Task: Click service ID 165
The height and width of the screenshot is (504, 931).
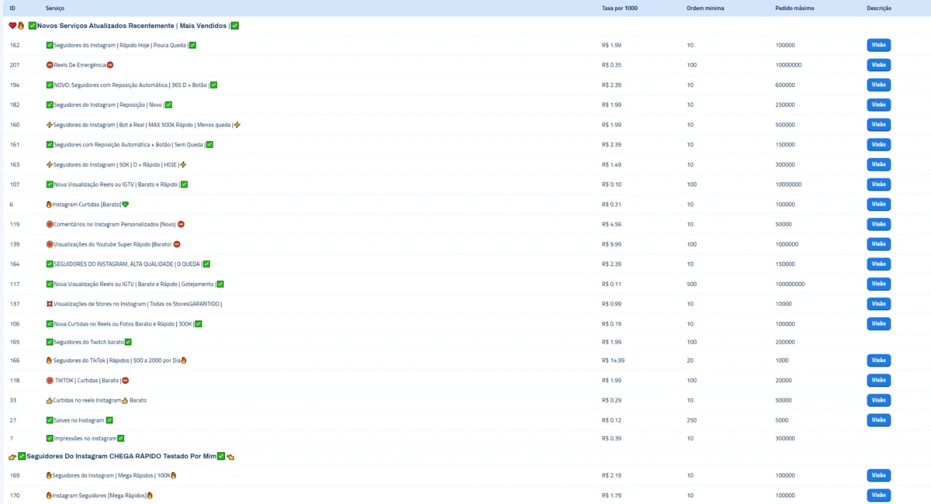Action: 15,342
